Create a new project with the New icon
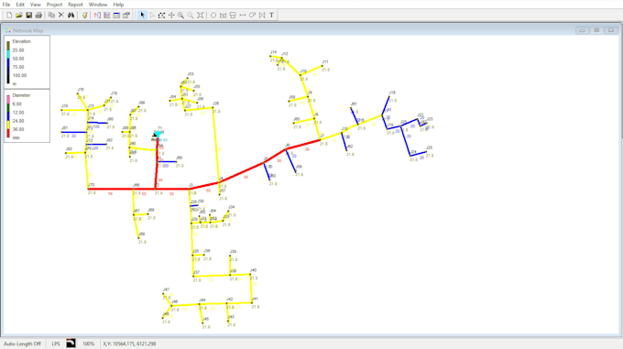The image size is (623, 349). pos(9,15)
